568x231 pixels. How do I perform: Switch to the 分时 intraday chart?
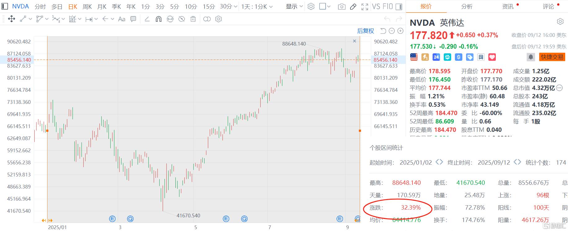(x=40, y=7)
